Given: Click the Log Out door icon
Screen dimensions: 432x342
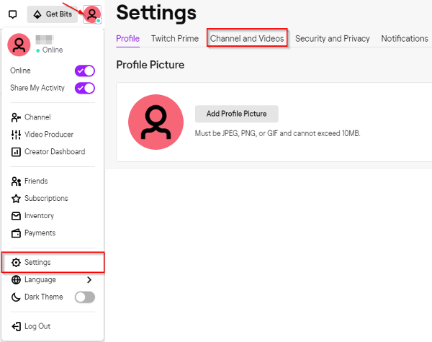Looking at the screenshot, I should (16, 327).
